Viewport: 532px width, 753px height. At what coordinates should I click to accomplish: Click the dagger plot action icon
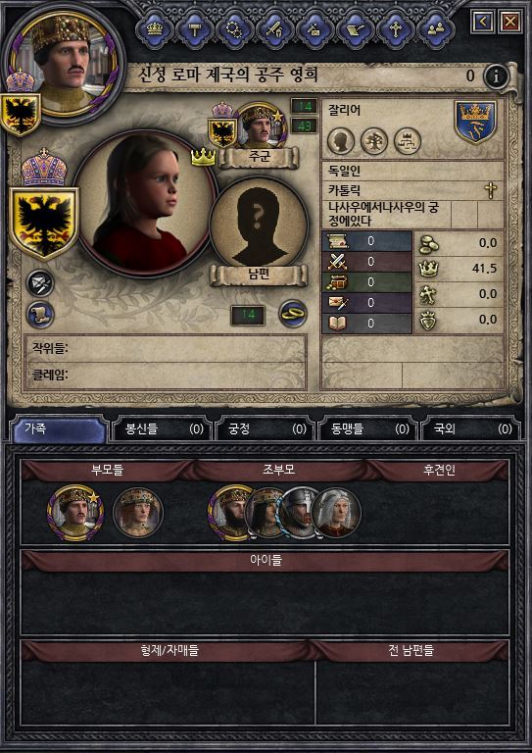click(x=40, y=283)
